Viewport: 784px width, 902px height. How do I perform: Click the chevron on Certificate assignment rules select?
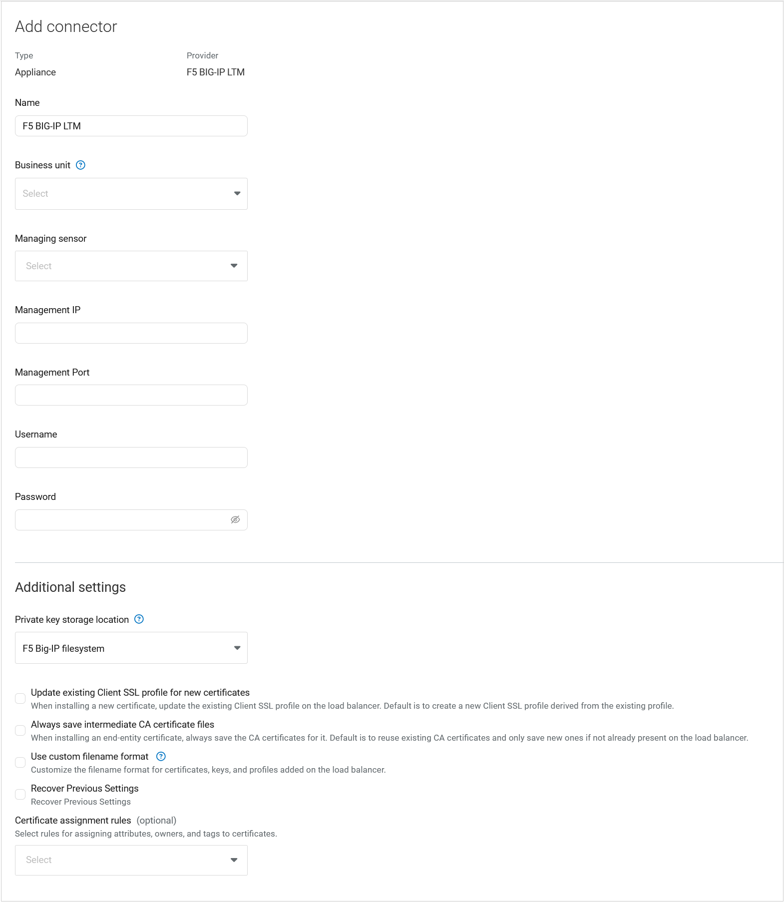[x=234, y=860]
